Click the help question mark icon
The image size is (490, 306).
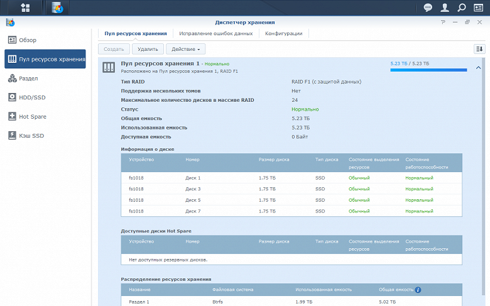pyautogui.click(x=444, y=22)
